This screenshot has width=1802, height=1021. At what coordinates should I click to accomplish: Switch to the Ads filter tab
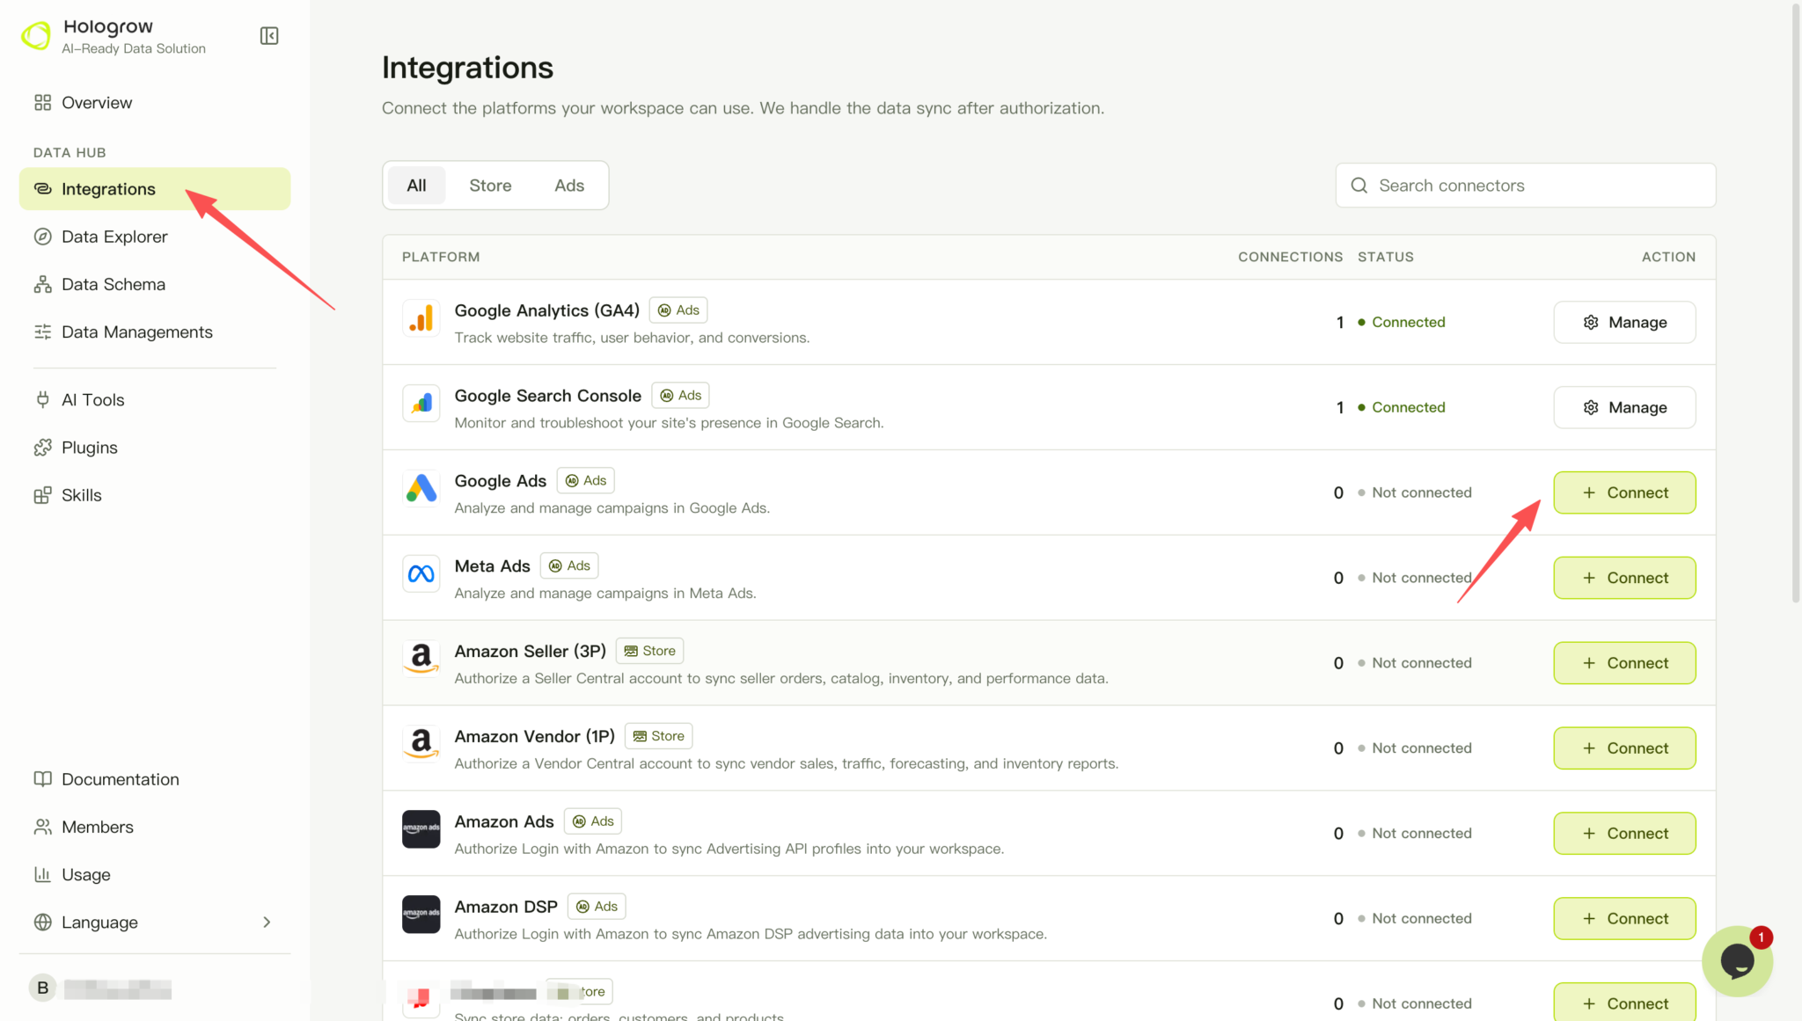(569, 186)
